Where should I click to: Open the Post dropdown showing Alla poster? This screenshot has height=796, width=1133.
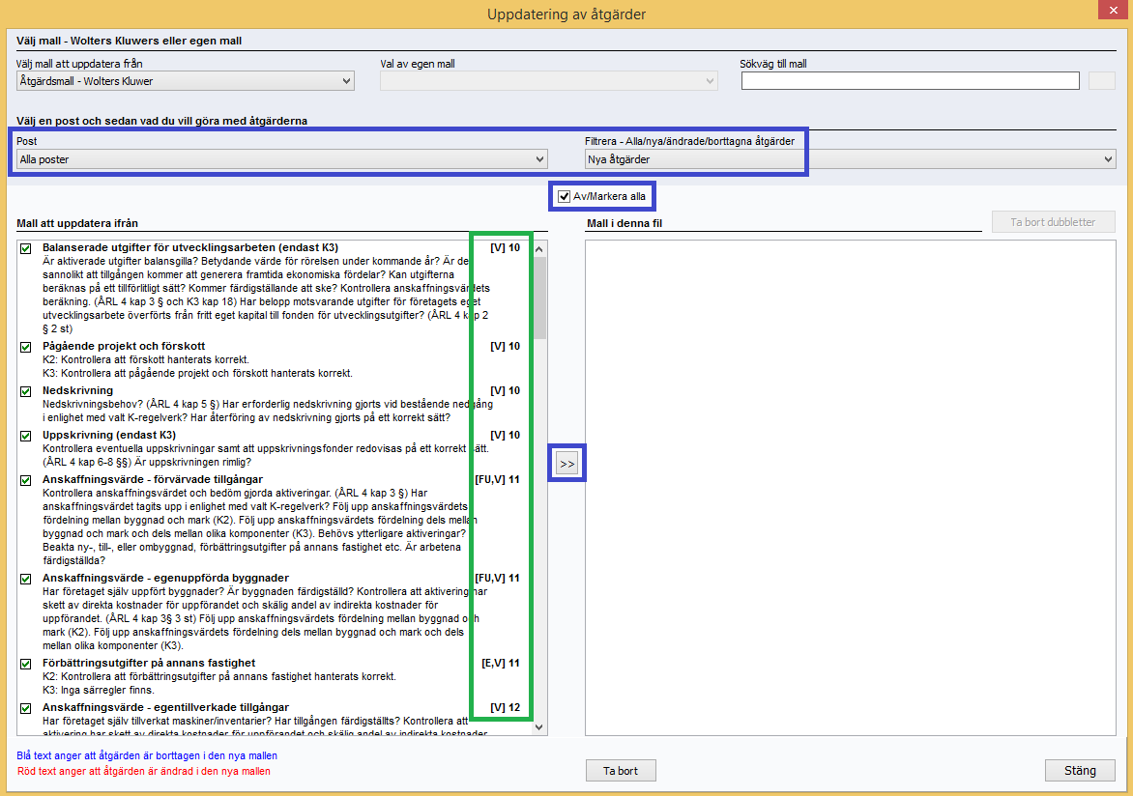282,159
